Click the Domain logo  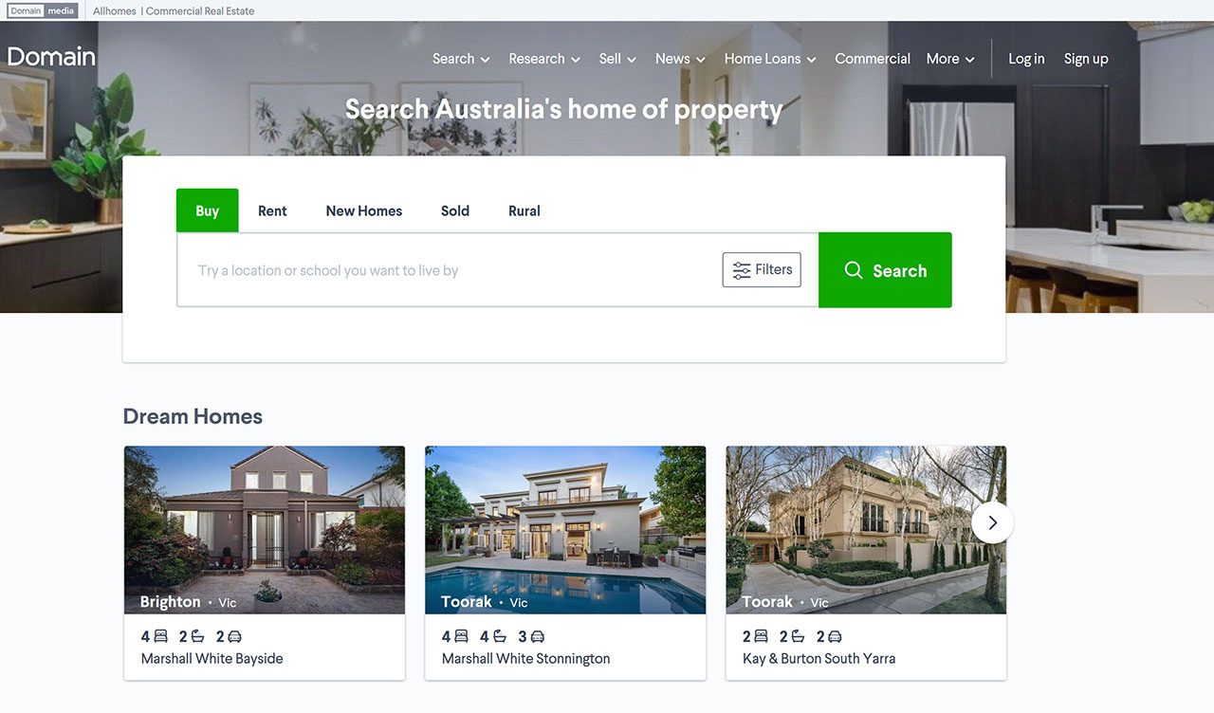pyautogui.click(x=51, y=57)
